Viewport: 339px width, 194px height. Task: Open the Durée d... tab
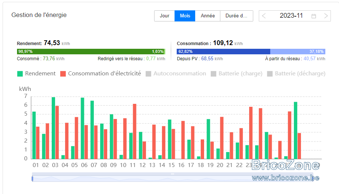[237, 16]
